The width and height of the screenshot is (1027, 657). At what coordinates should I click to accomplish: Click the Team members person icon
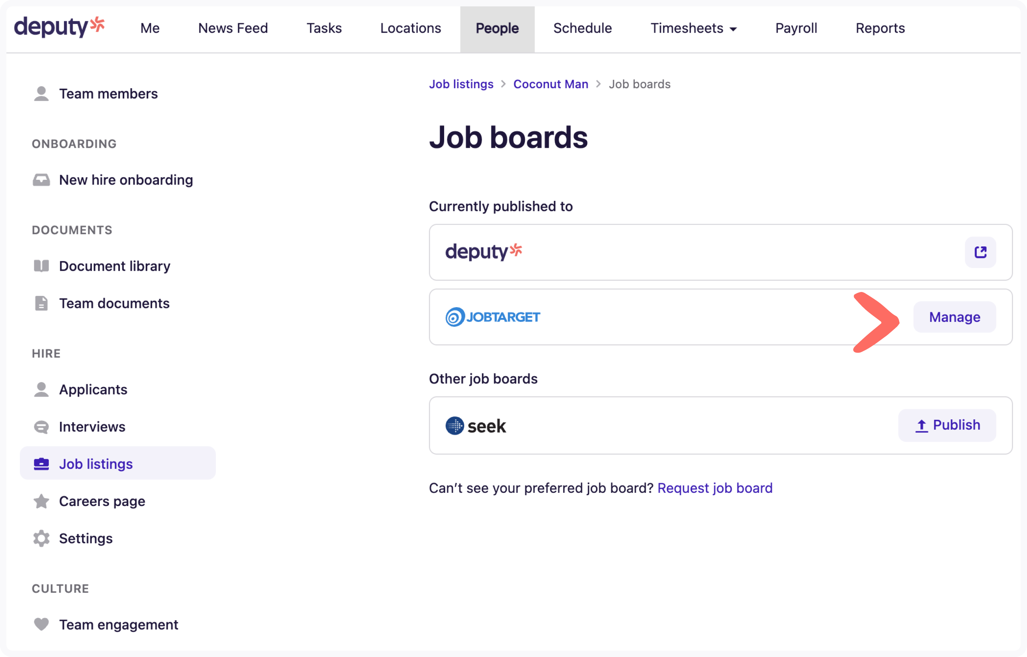click(x=42, y=93)
